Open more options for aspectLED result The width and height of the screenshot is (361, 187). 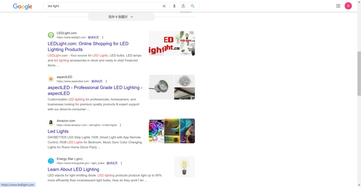tap(106, 81)
